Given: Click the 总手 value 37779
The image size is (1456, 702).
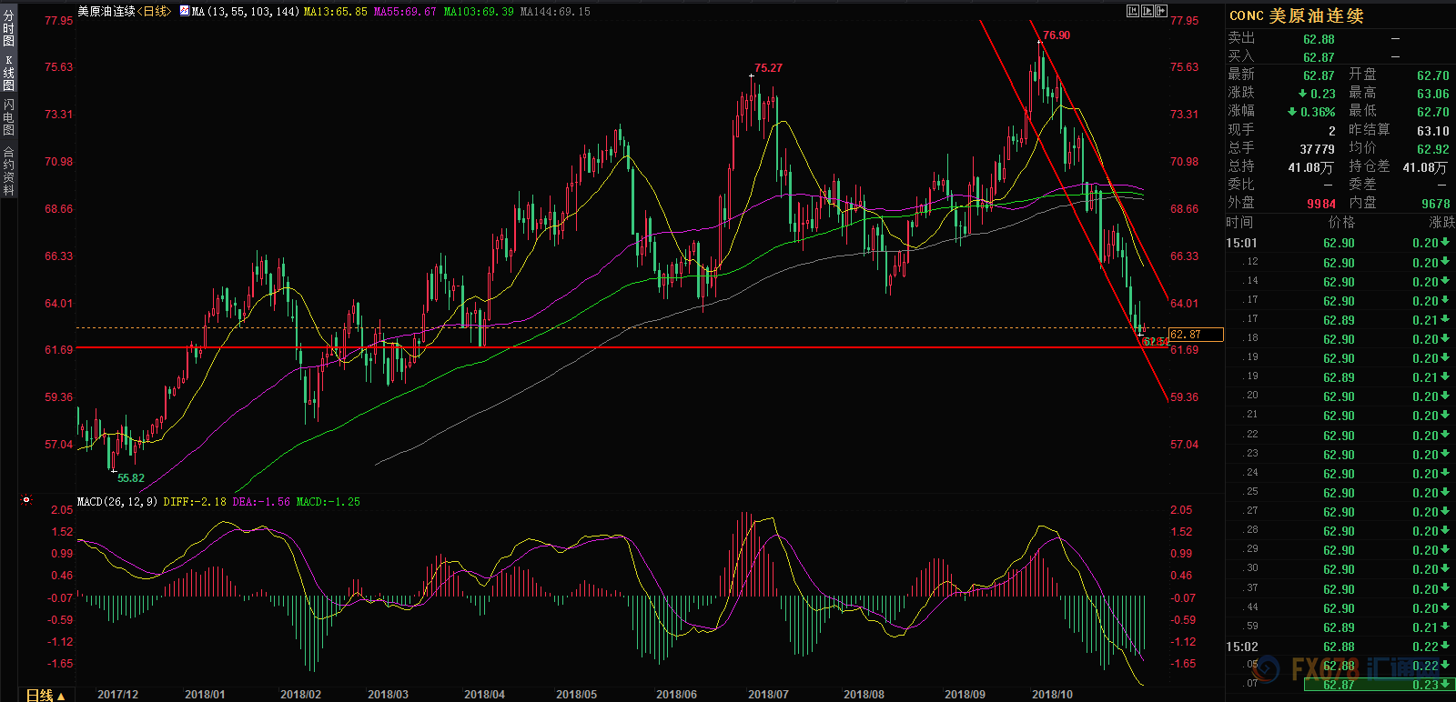Looking at the screenshot, I should click(1317, 149).
